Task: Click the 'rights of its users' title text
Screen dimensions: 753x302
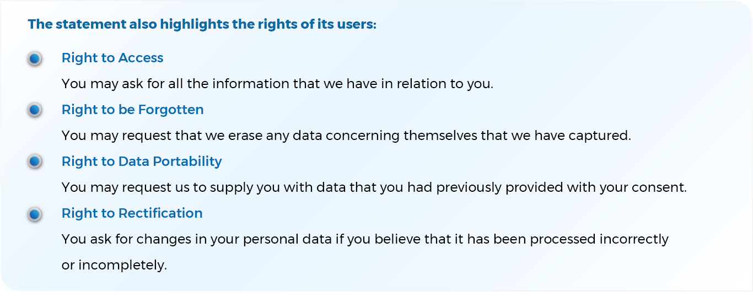Action: point(202,25)
